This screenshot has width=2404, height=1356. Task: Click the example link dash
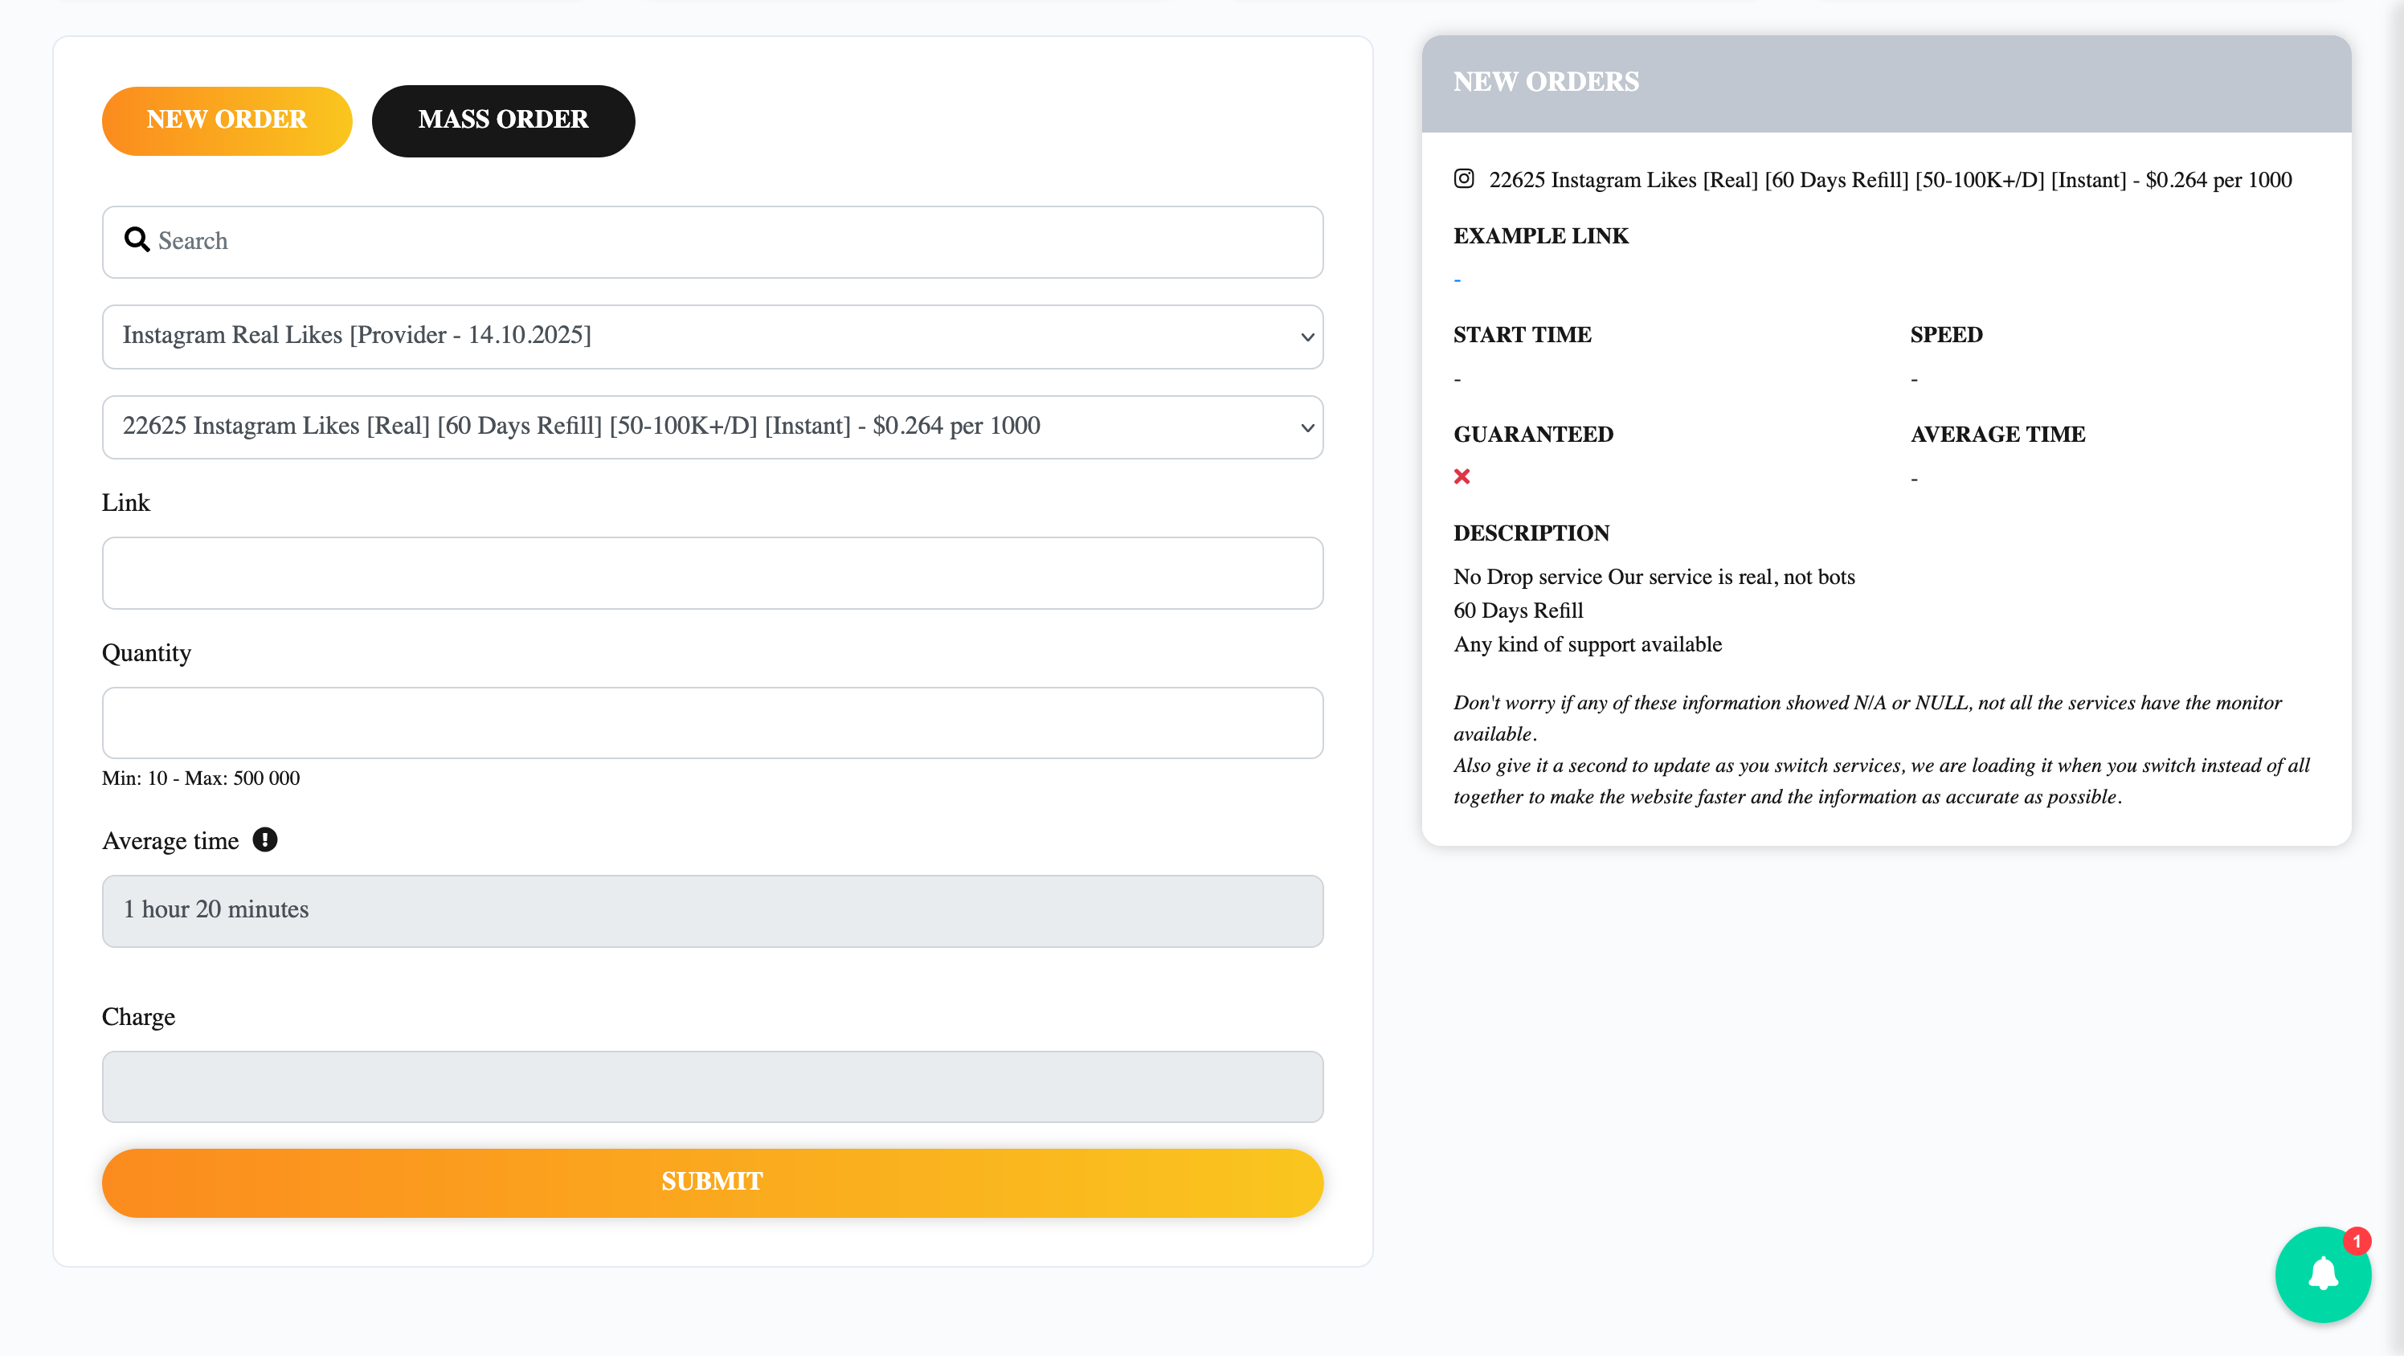click(1457, 280)
